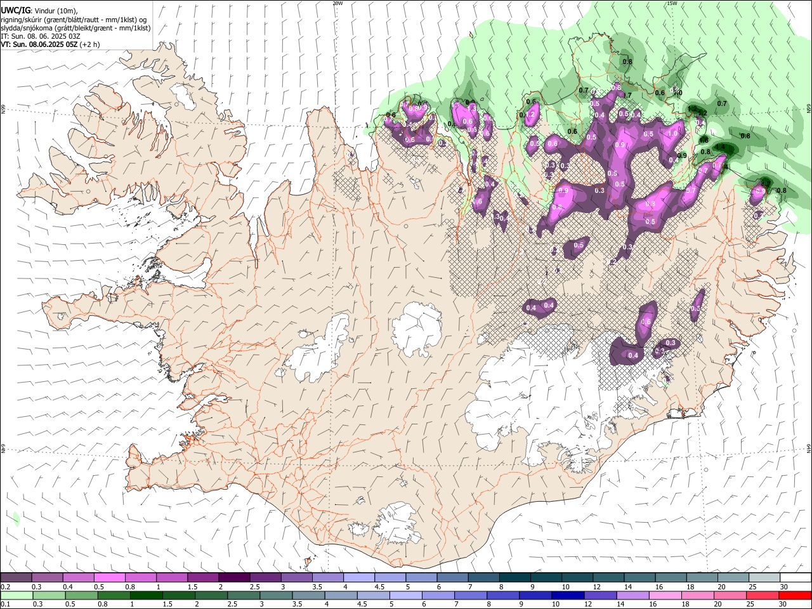
Task: Click the deep navy rain swatch from 10 to 12
Action: [568, 596]
